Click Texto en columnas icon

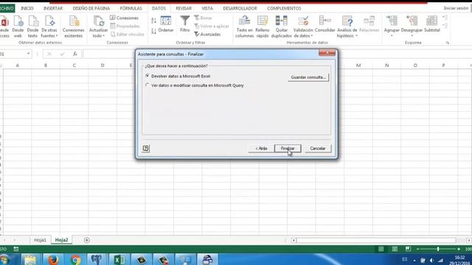click(244, 27)
